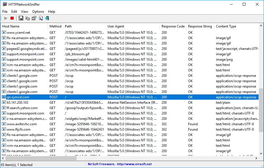Select the row icon beside www.yceml.net
This screenshot has height=168, width=264.
click(4, 33)
